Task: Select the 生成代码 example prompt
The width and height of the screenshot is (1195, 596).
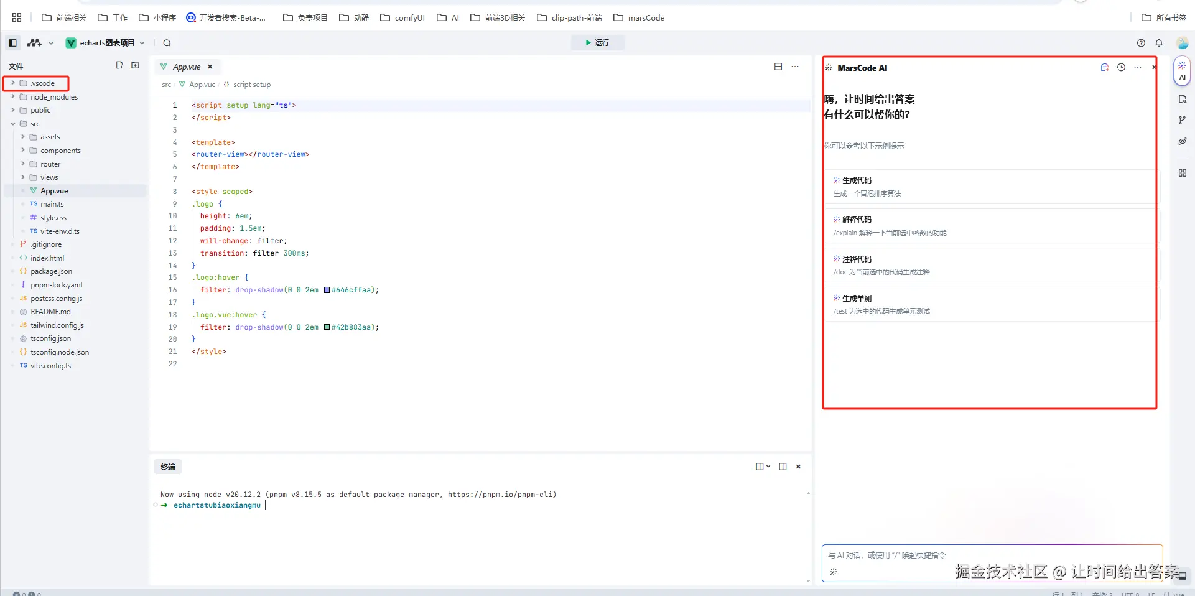Action: click(x=991, y=187)
